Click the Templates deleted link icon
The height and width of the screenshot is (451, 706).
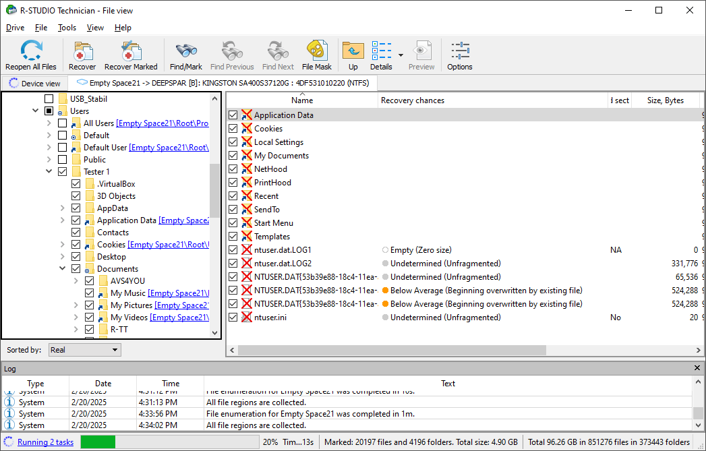pyautogui.click(x=246, y=237)
